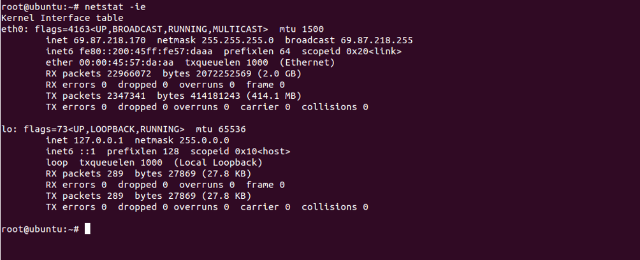Click the IP address 69.87.218.170
Screen dimensions: 640x260
(x=110, y=40)
